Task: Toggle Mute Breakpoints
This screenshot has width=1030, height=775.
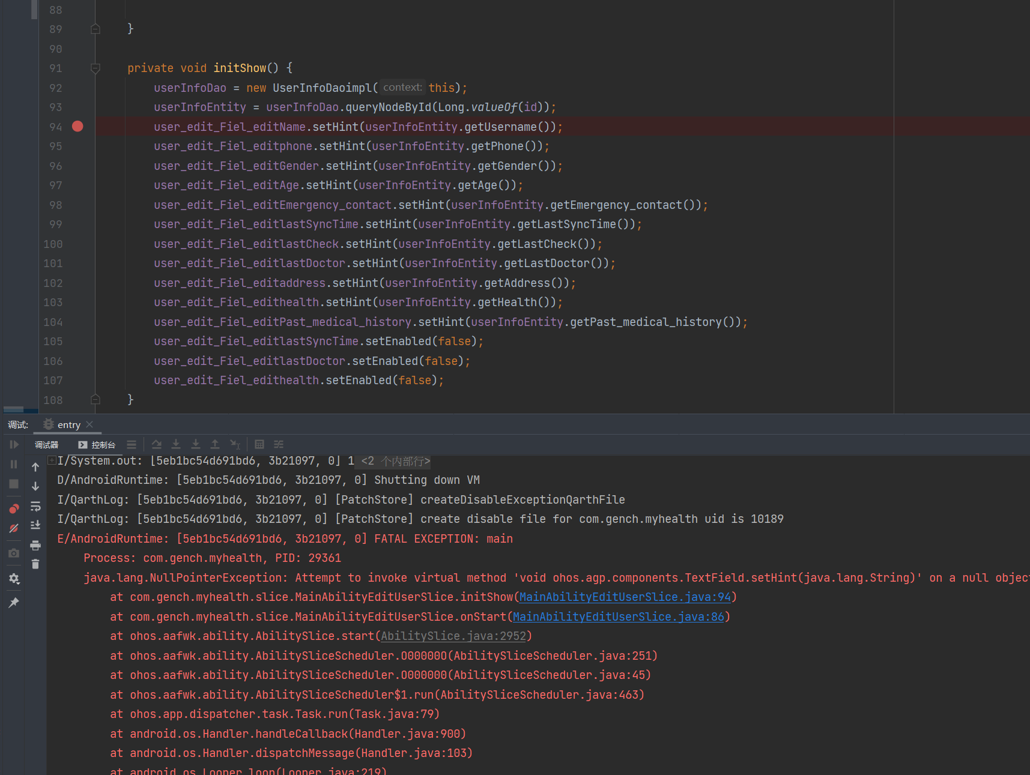Action: 14,529
